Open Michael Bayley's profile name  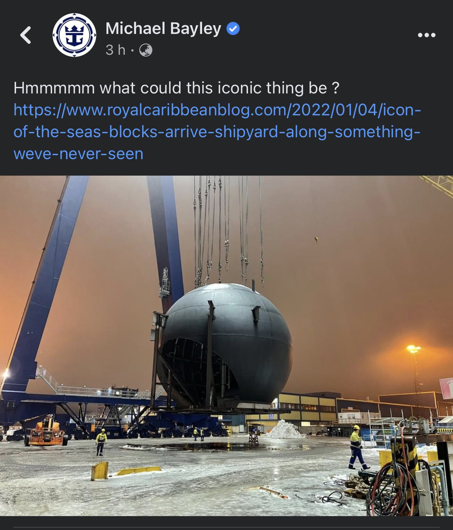163,28
